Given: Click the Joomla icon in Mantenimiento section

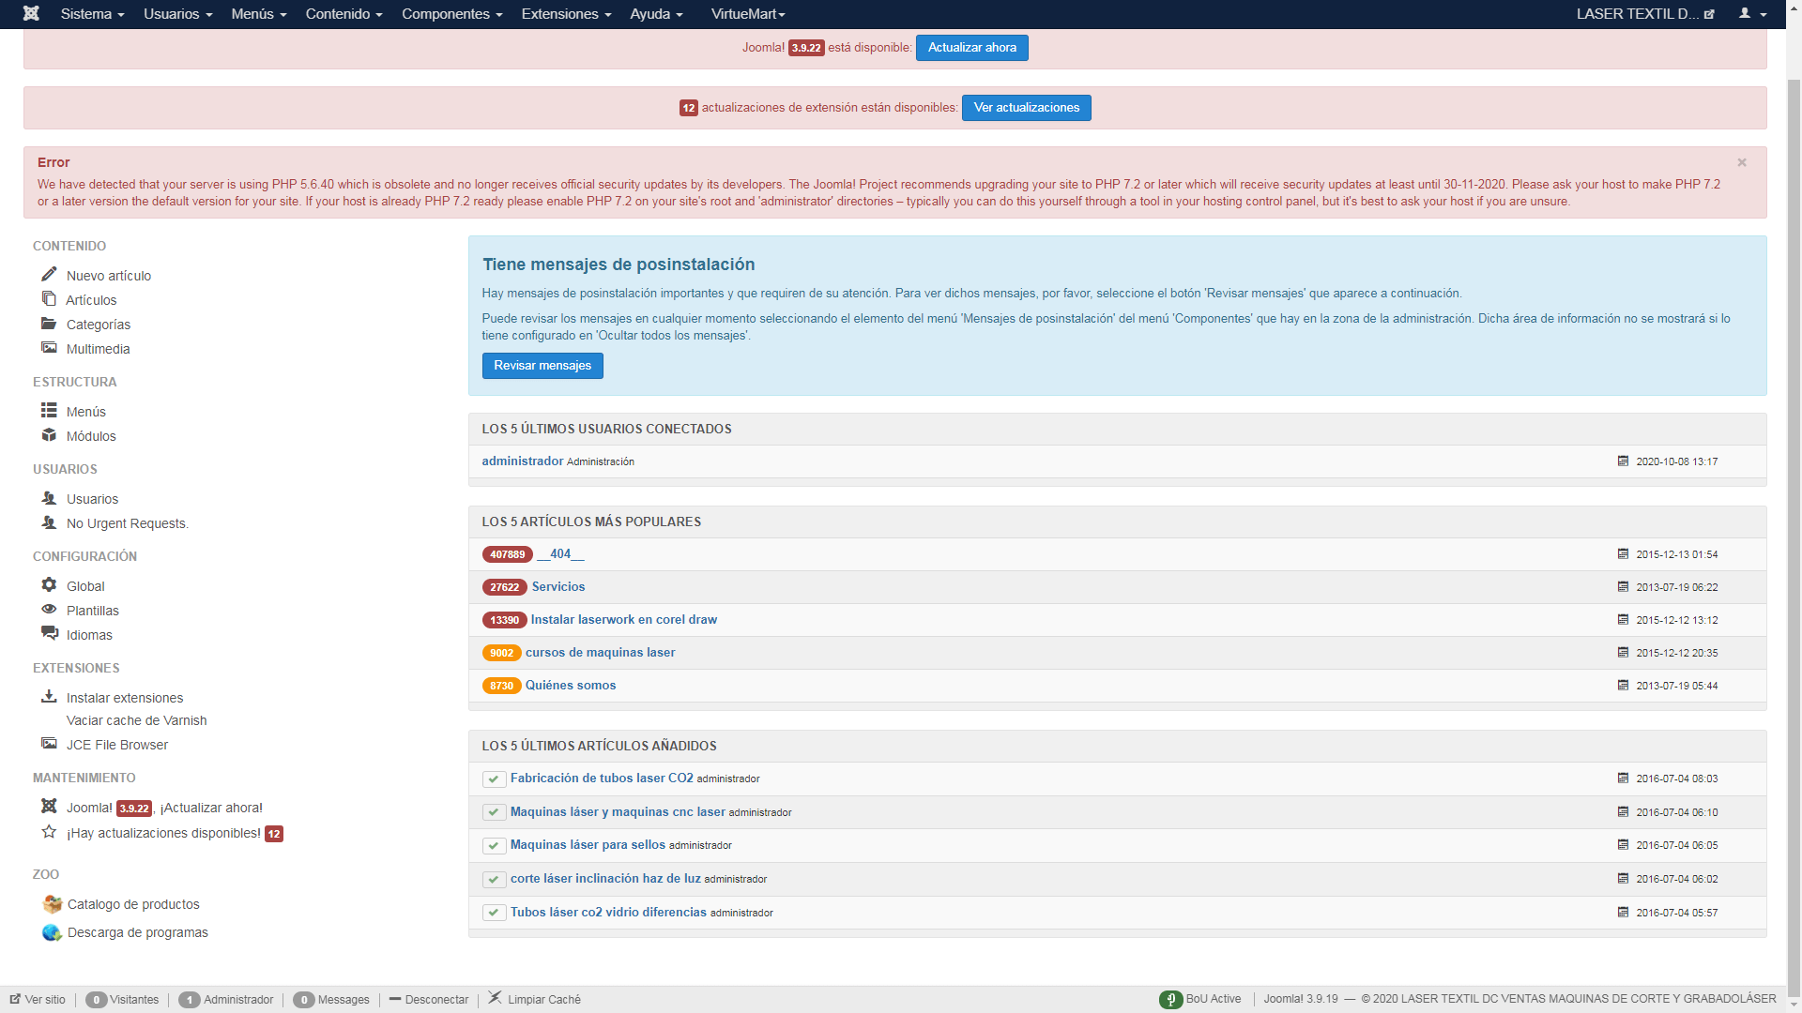Looking at the screenshot, I should point(49,806).
